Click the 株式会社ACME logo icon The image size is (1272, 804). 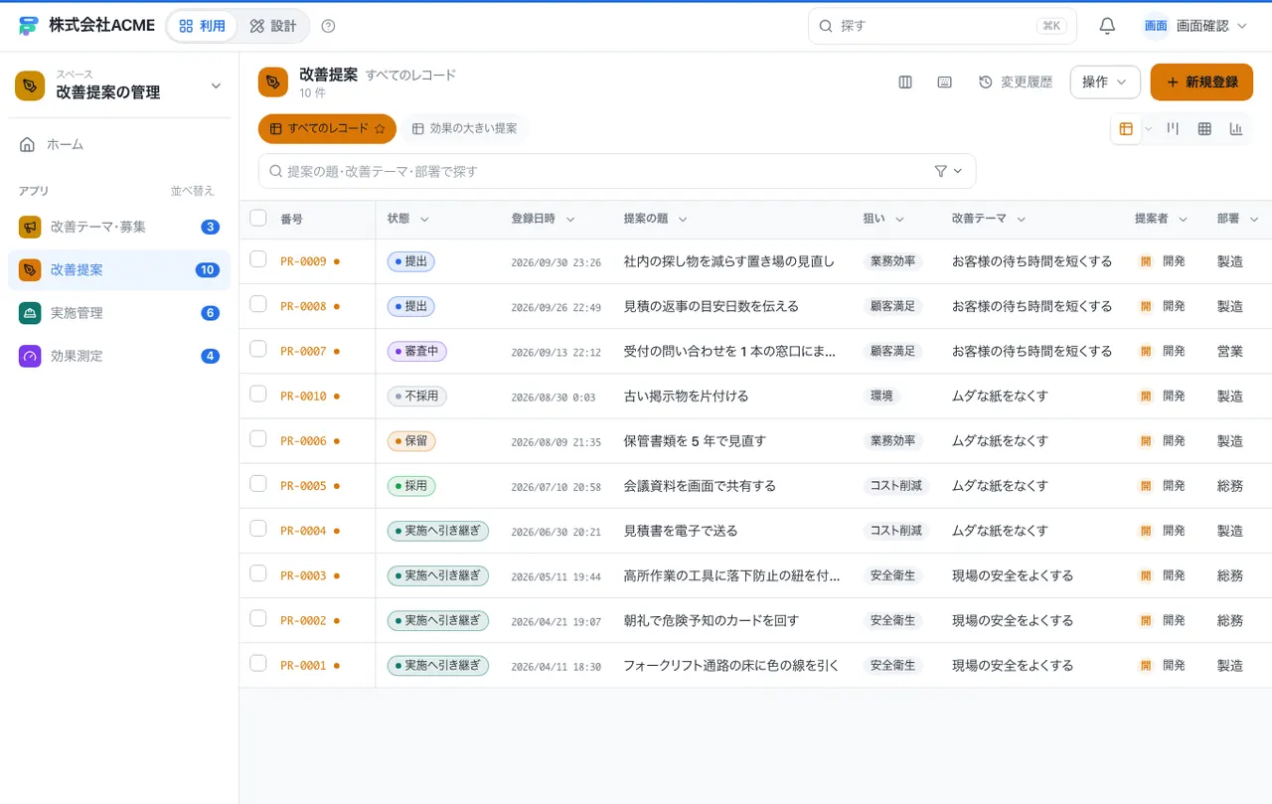coord(29,26)
